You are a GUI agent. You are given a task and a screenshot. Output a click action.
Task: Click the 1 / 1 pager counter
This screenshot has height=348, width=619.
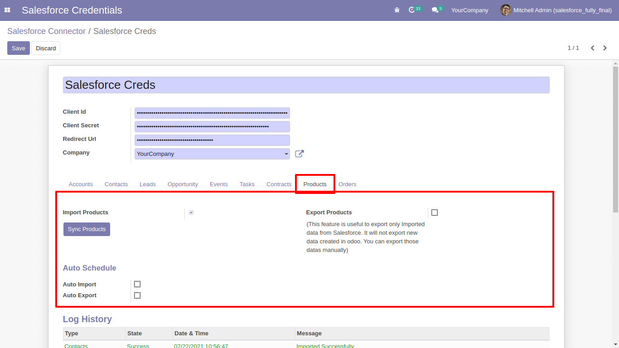pos(573,48)
